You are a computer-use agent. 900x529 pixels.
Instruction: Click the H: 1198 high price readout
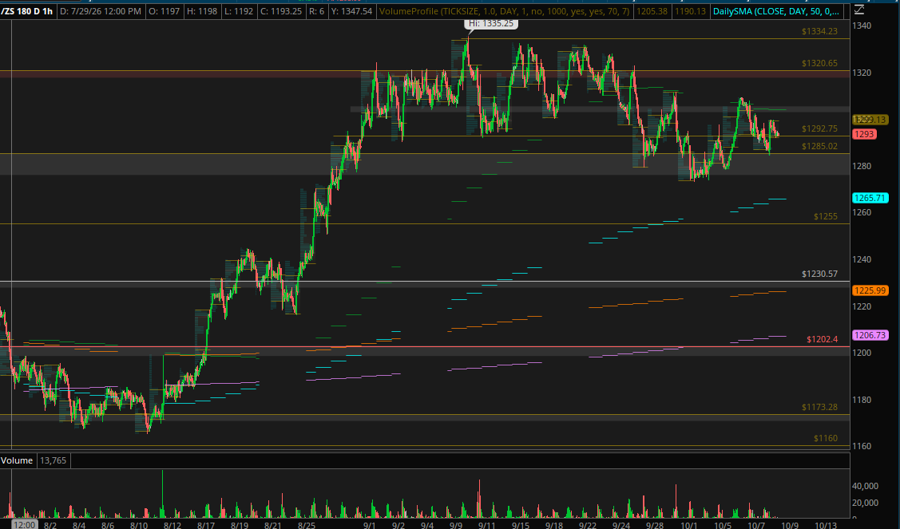[202, 11]
